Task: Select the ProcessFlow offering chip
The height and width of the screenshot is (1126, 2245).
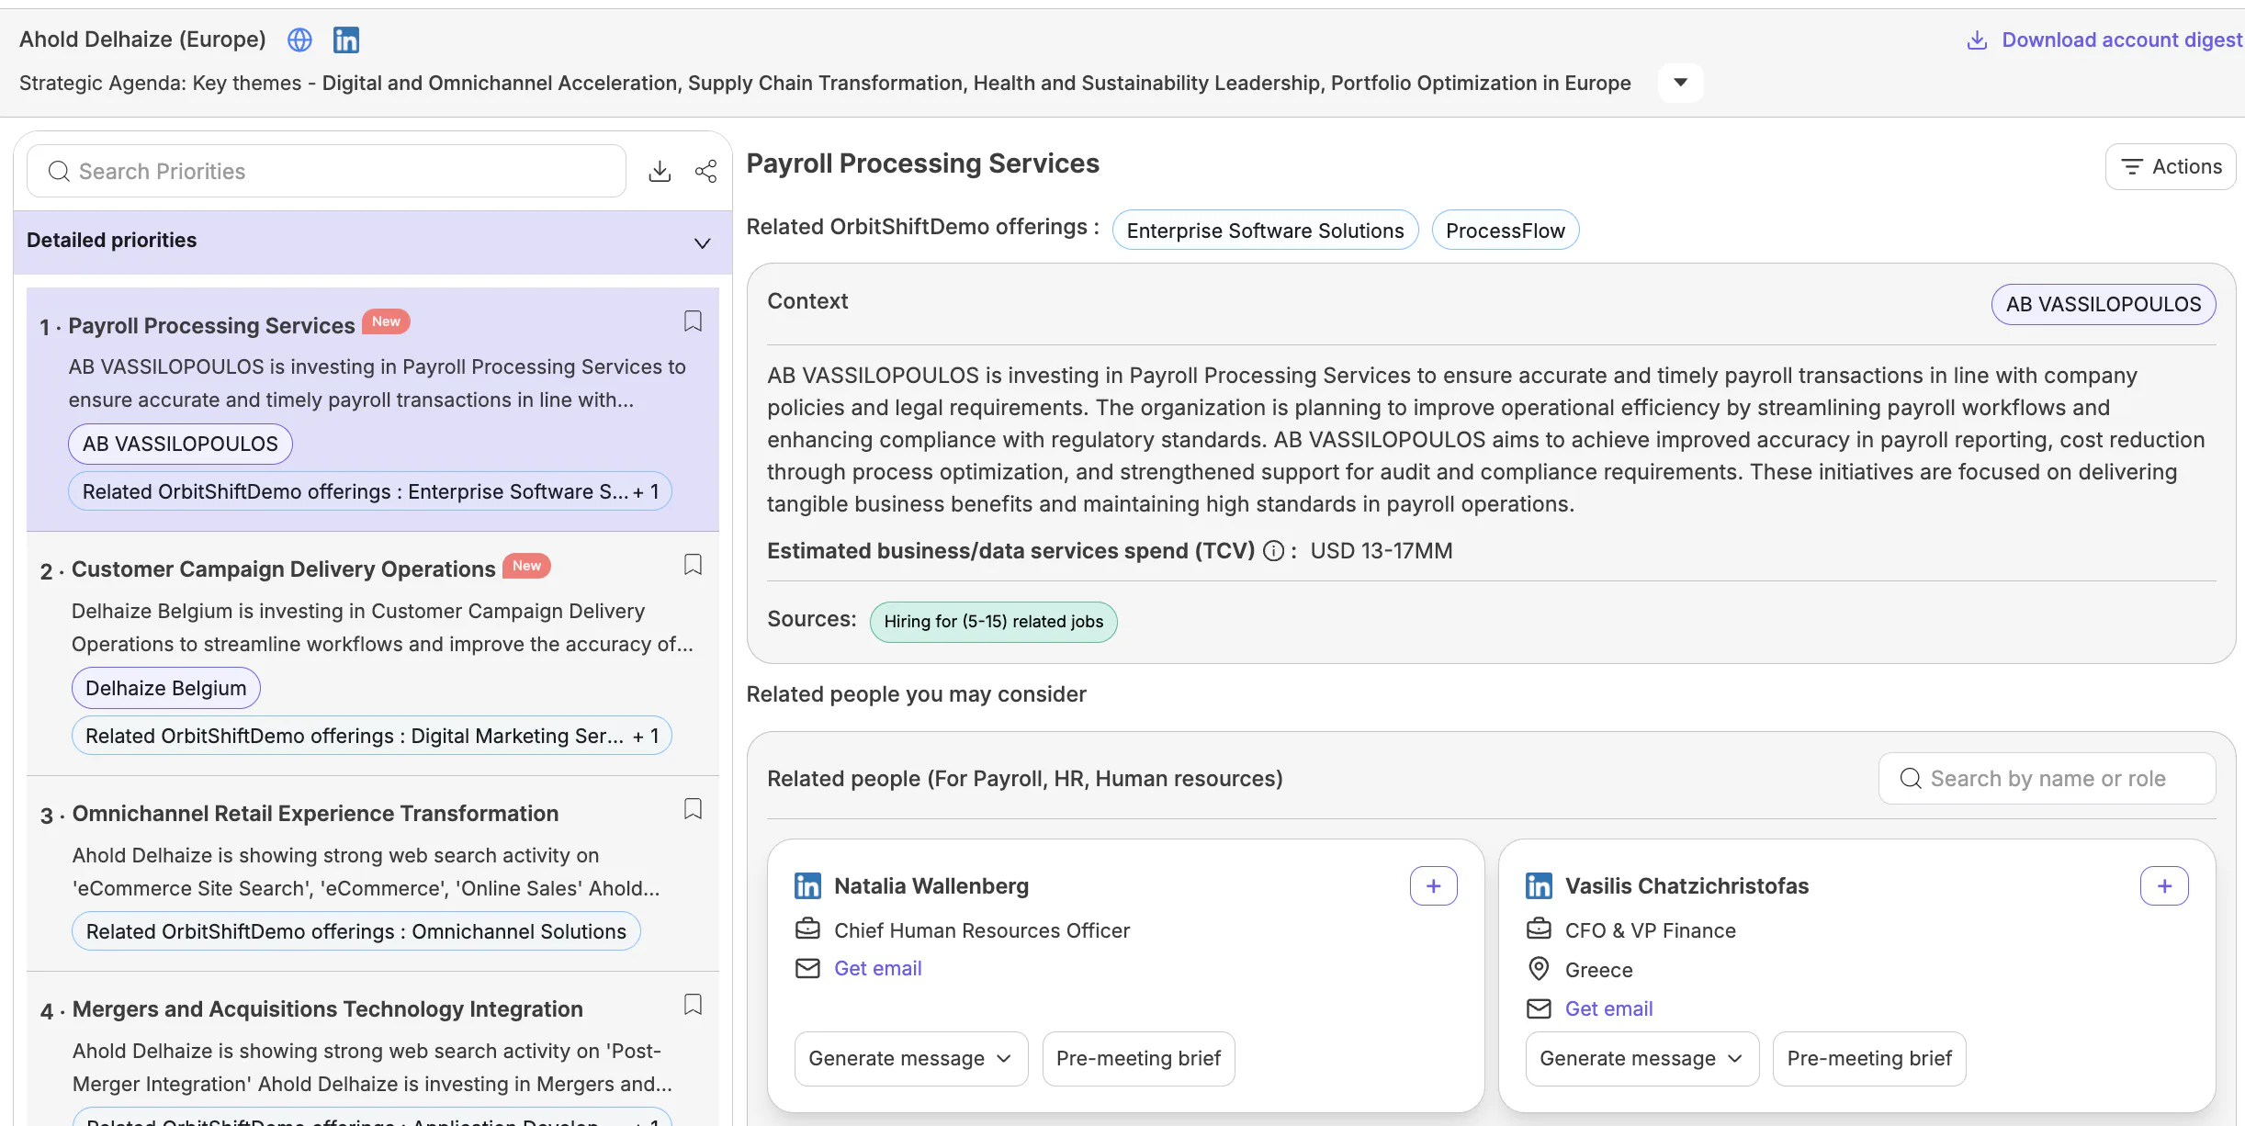Action: tap(1505, 230)
